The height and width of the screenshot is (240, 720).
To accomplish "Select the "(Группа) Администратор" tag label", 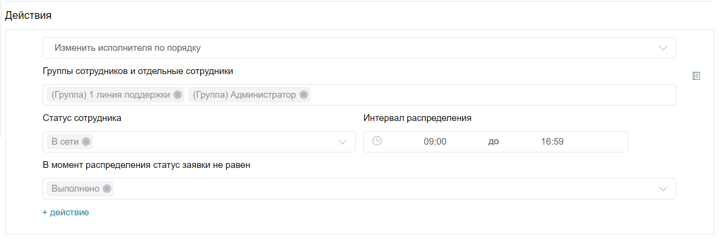I will (x=244, y=95).
